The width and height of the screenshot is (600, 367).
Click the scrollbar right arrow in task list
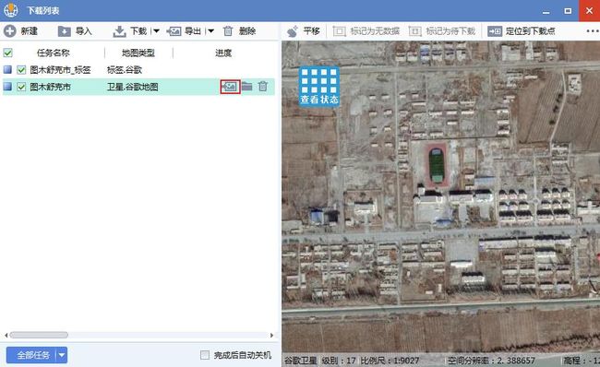coord(271,336)
